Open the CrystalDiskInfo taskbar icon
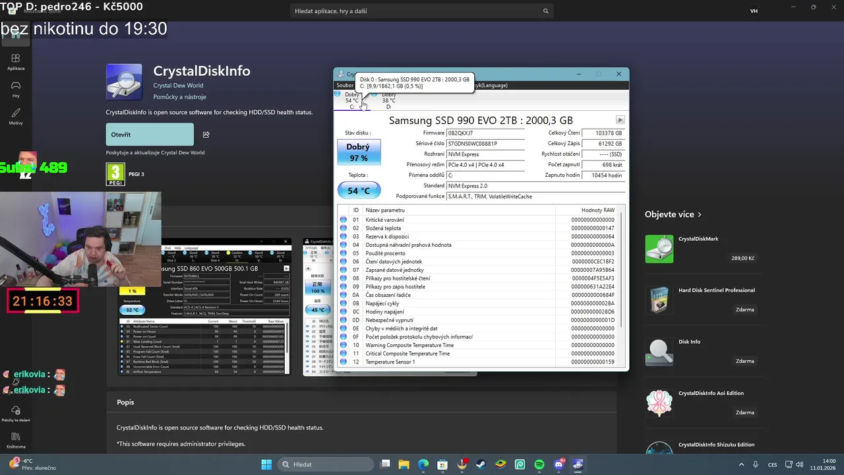 (x=578, y=464)
